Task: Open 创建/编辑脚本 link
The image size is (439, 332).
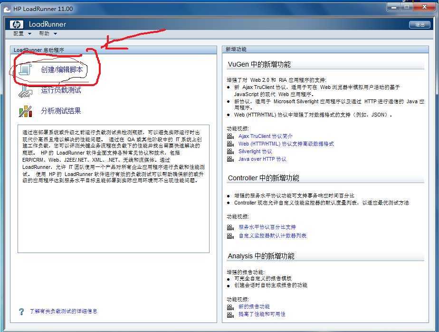Action: point(62,69)
